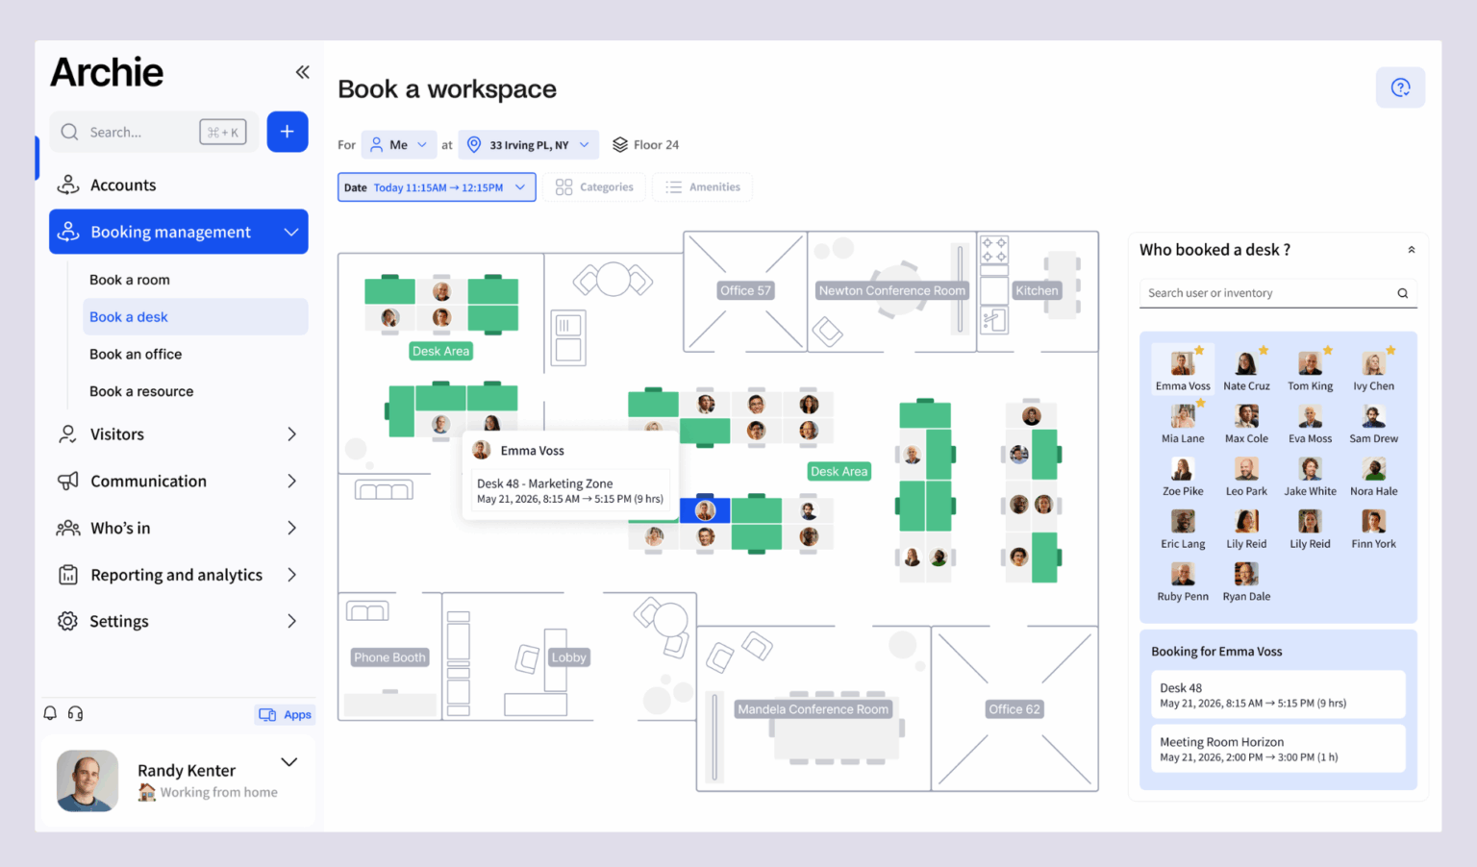Open the Categories filter icon
This screenshot has width=1477, height=867.
click(563, 186)
